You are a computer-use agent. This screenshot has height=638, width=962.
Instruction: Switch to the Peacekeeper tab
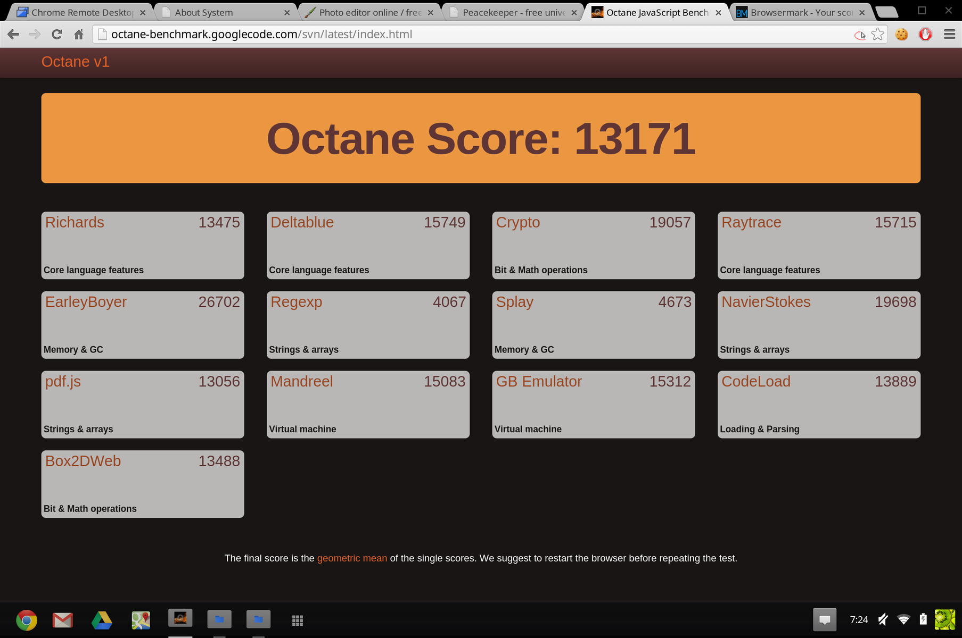tap(514, 12)
